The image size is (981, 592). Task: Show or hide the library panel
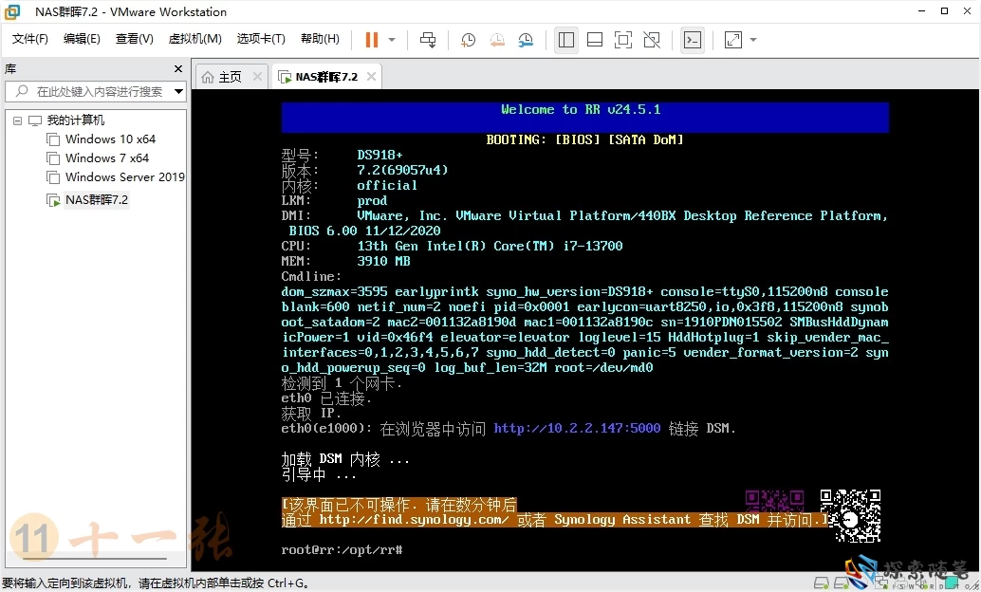(x=566, y=40)
